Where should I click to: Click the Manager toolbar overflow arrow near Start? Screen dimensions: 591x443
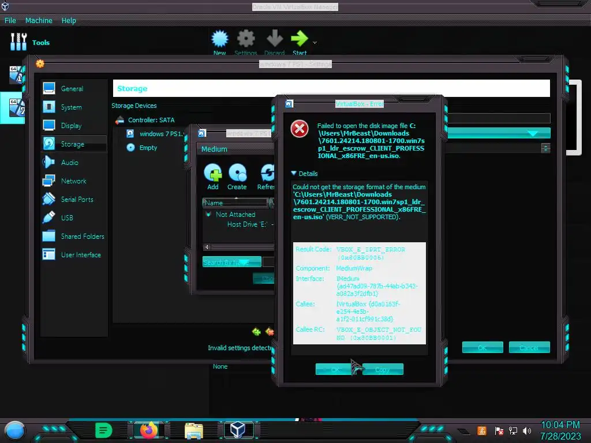315,43
